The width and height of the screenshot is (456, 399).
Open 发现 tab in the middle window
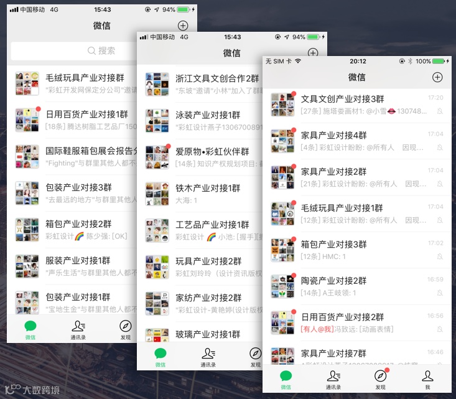point(255,357)
